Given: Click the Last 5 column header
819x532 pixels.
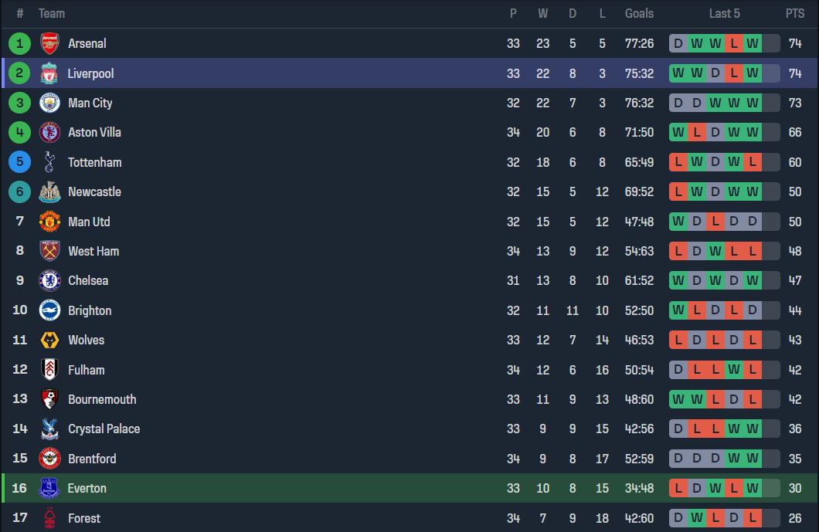Looking at the screenshot, I should tap(725, 14).
